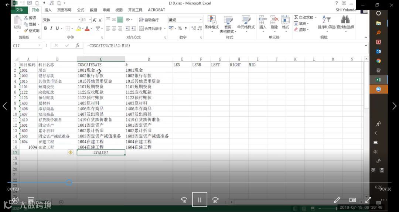Open the font name dropdown showing 宋体
Viewport: 399px width, 212px height.
(x=79, y=20)
